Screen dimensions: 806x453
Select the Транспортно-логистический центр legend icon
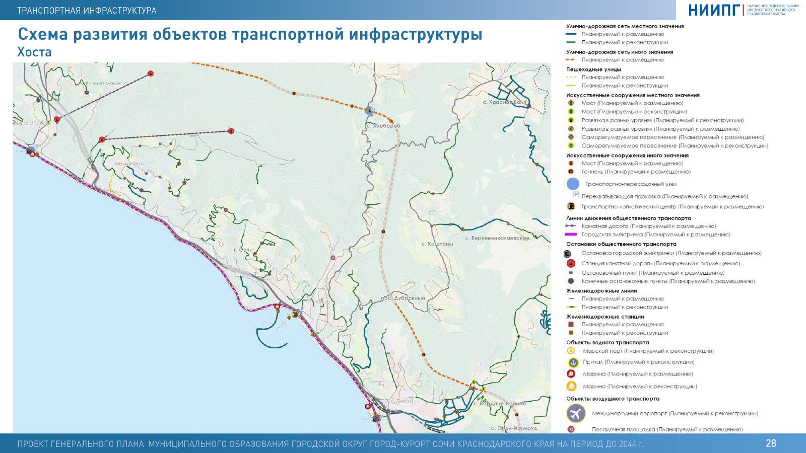(571, 206)
